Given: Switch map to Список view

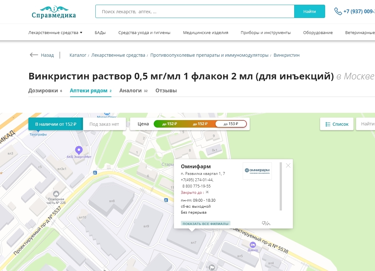Looking at the screenshot, I should (x=336, y=124).
